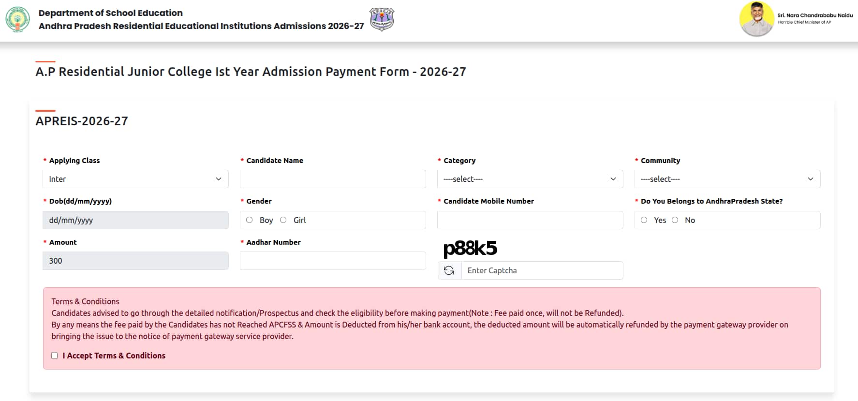Open the Applying Class dropdown
The height and width of the screenshot is (401, 858).
click(x=135, y=179)
